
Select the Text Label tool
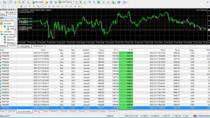point(34,6)
